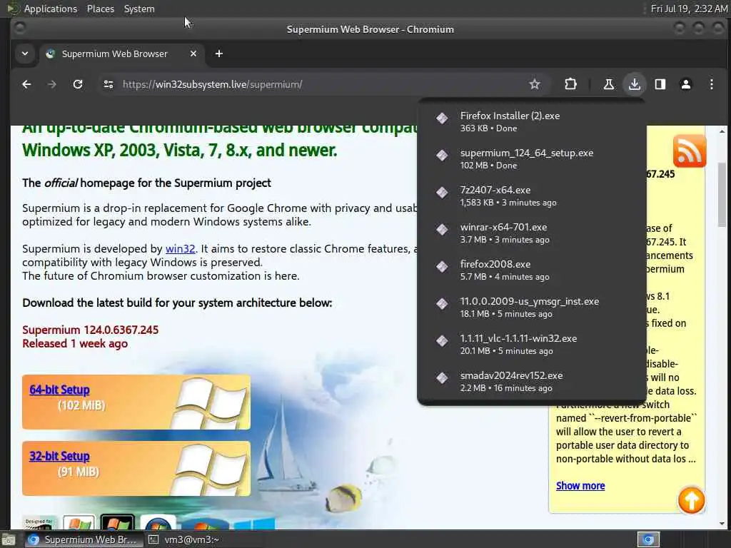731x548 pixels.
Task: Click file icon beside vlc-1.1.11-win32.exe
Action: click(442, 340)
